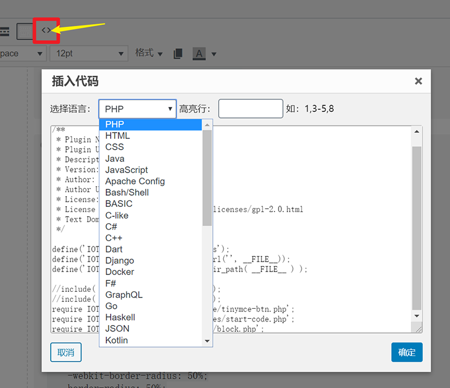Select Java in the language list

(x=150, y=158)
